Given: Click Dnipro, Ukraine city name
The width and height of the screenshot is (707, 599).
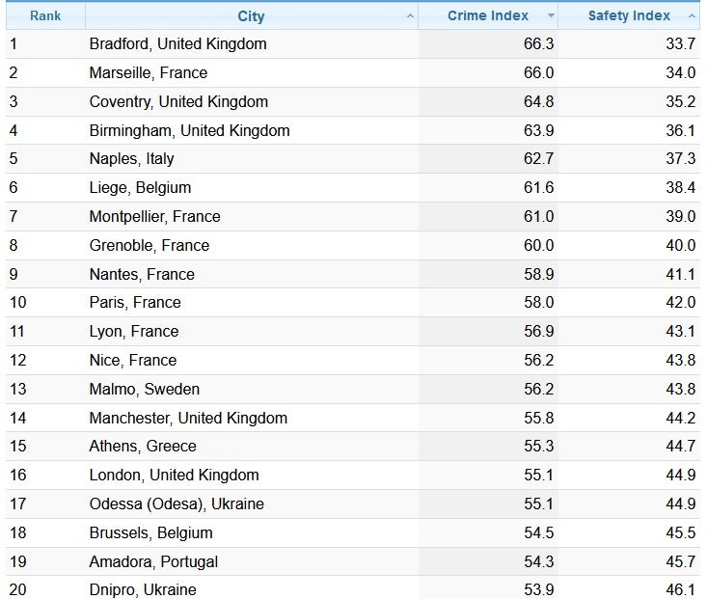Looking at the screenshot, I should click(143, 589).
